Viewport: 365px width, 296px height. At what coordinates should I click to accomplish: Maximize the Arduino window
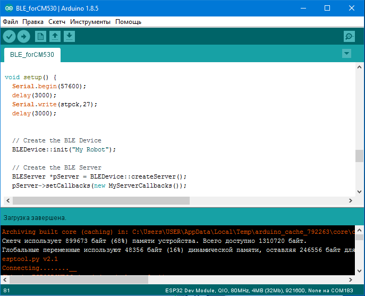click(327, 9)
